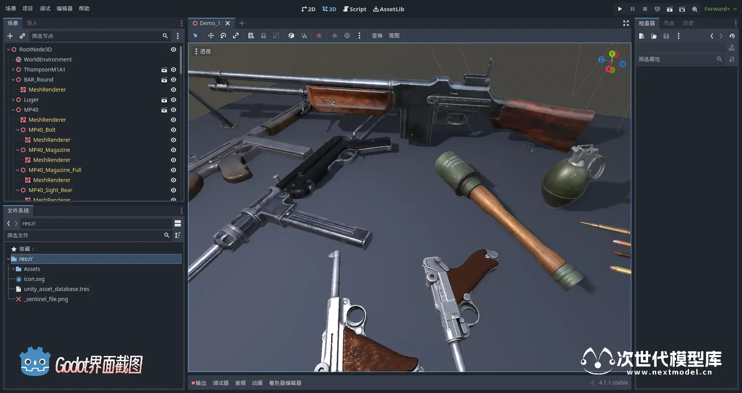Expand the ThompsonM1A1 tree node
Viewport: 742px width, 393px height.
(x=13, y=70)
